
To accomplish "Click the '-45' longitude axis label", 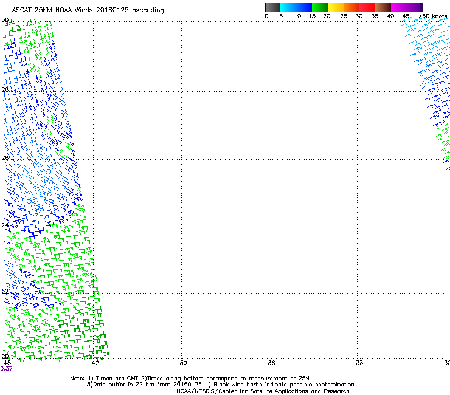I will [5, 363].
